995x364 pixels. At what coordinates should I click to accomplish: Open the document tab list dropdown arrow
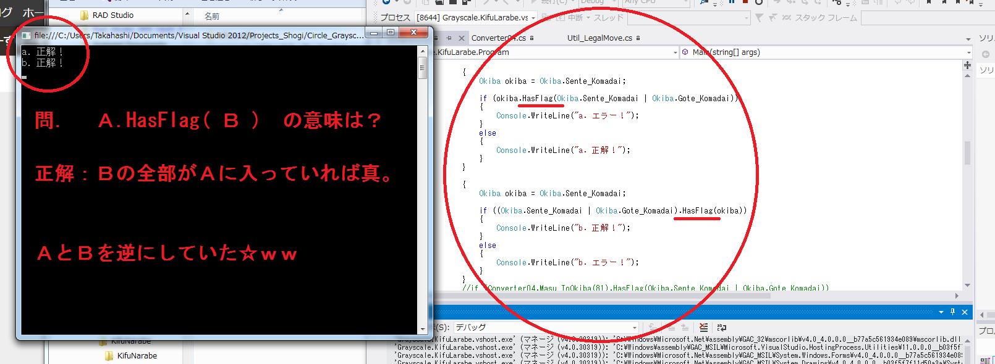(968, 39)
